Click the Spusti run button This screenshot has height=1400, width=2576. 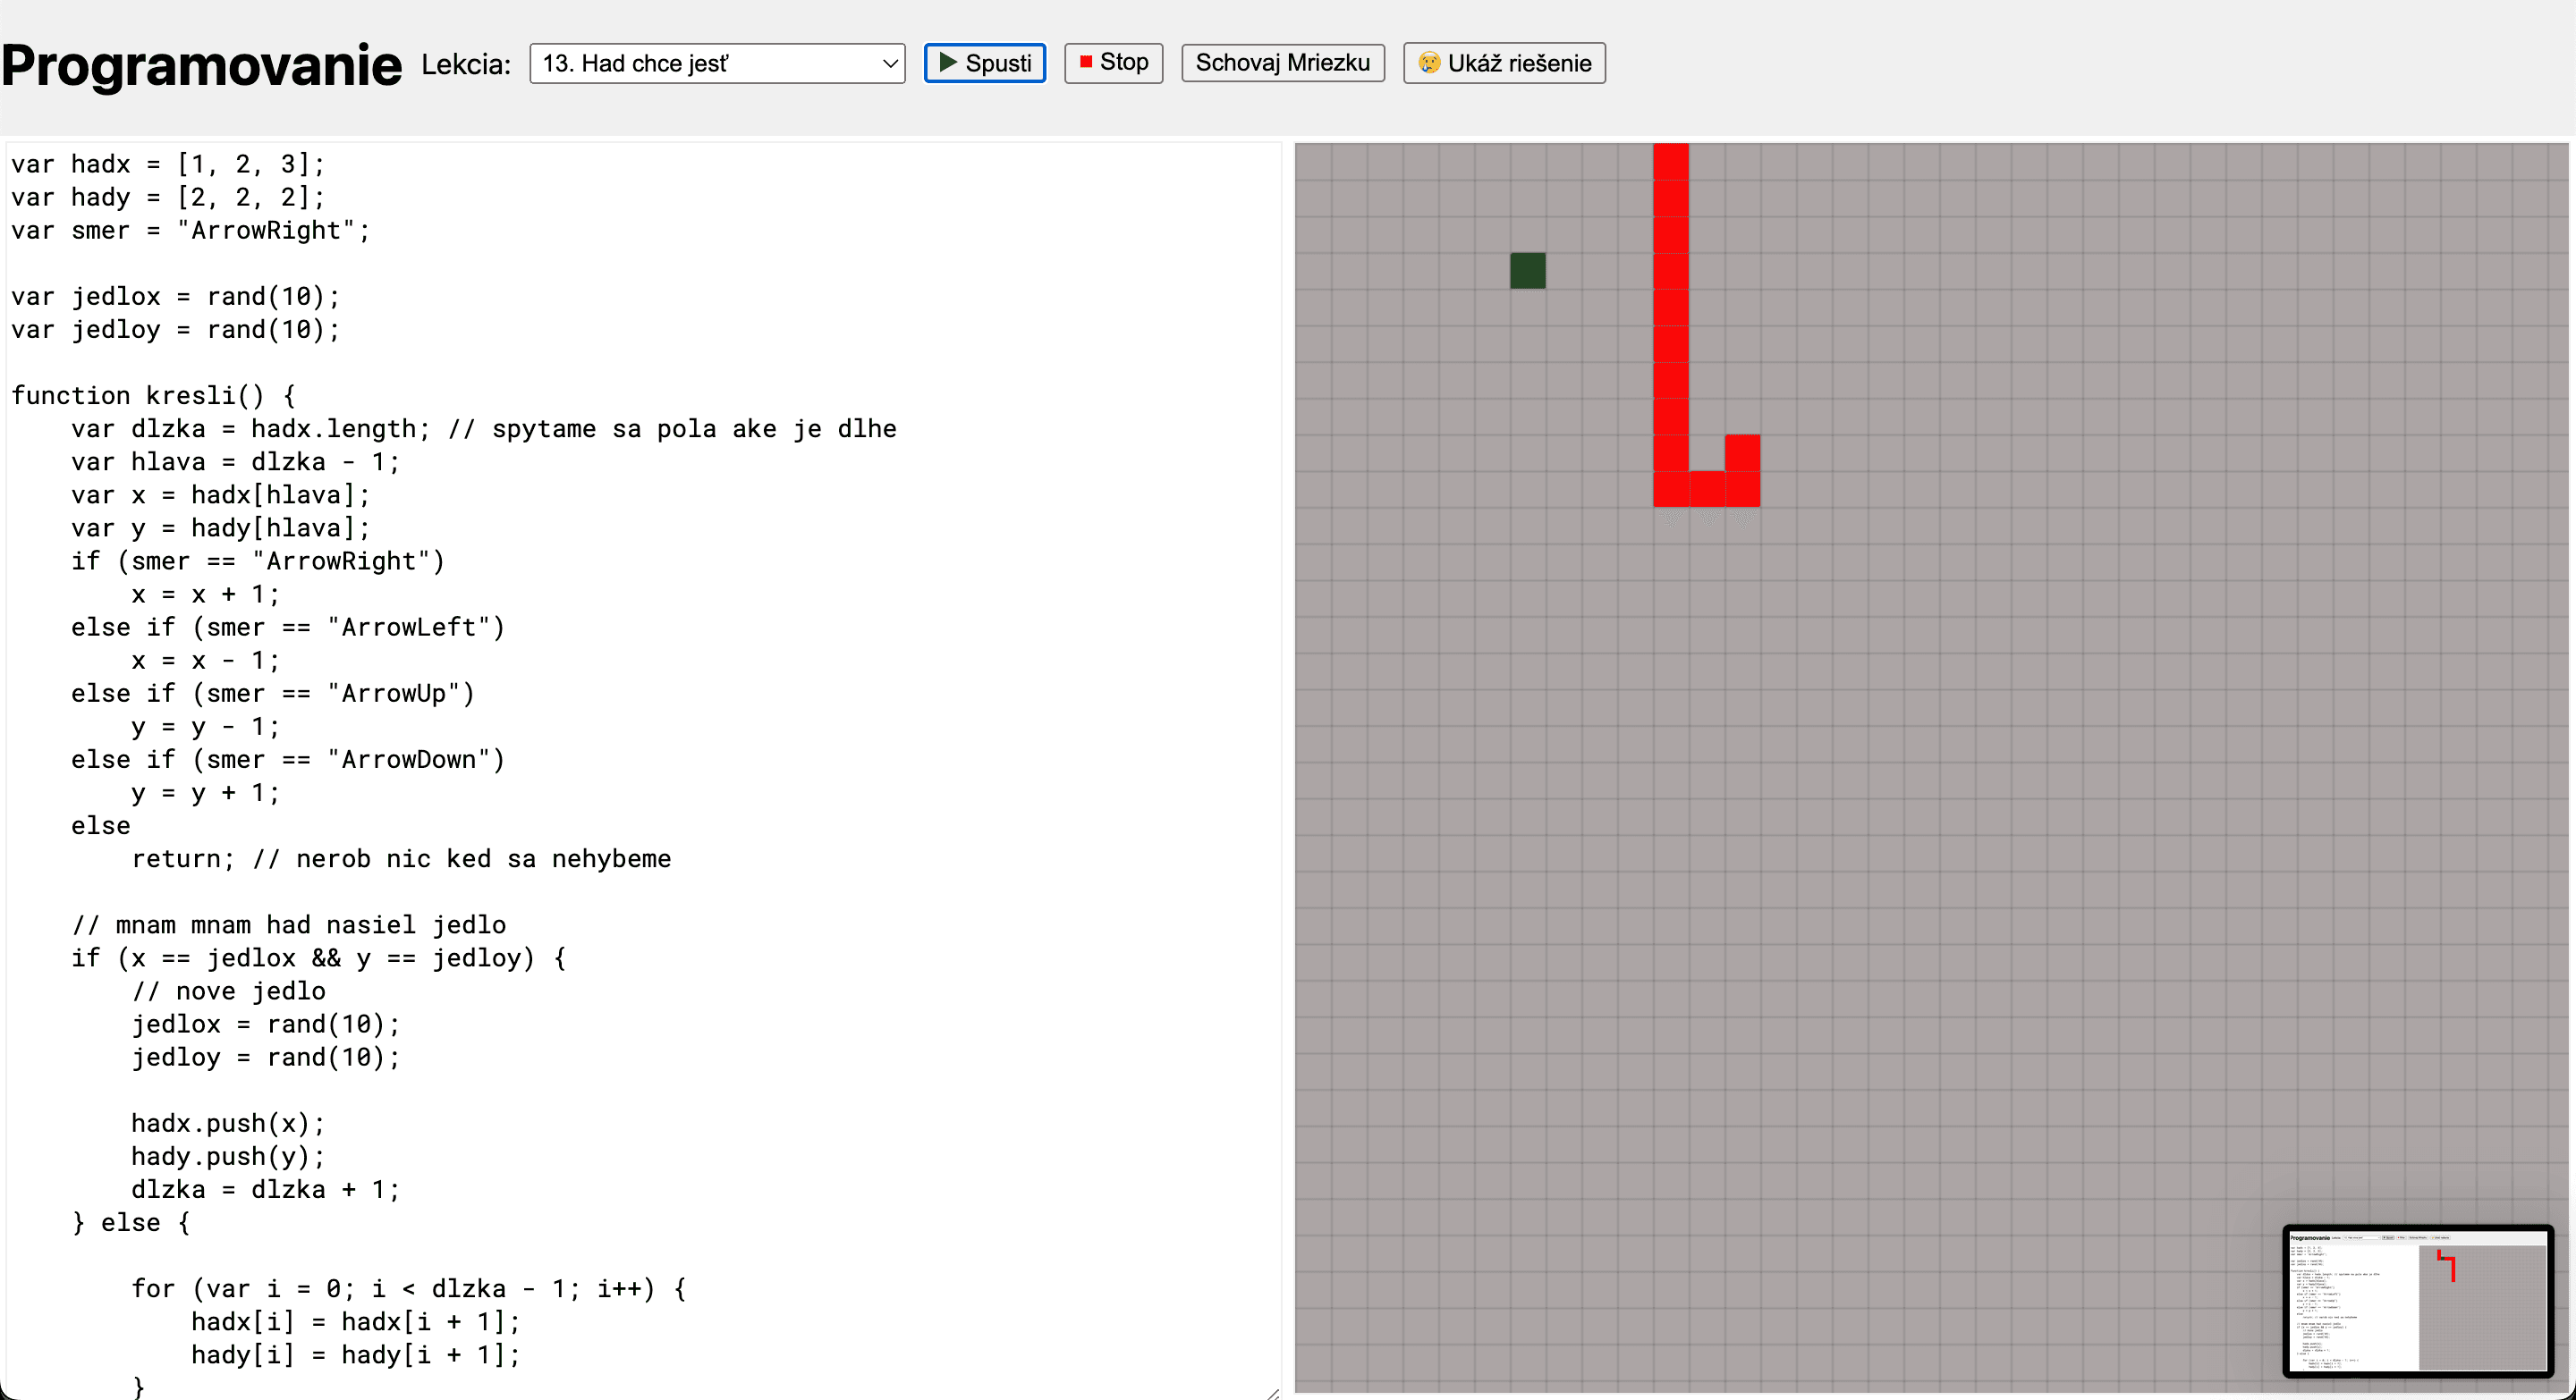point(984,63)
